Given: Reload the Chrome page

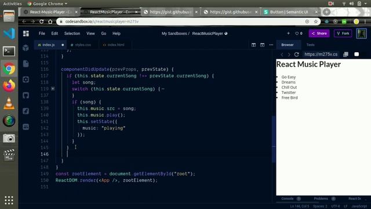Looking at the screenshot, I should tap(41, 21).
